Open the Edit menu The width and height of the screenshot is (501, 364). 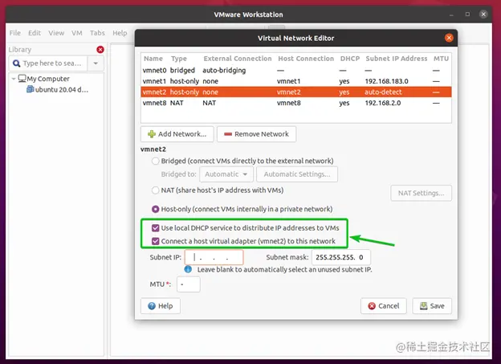tap(35, 33)
